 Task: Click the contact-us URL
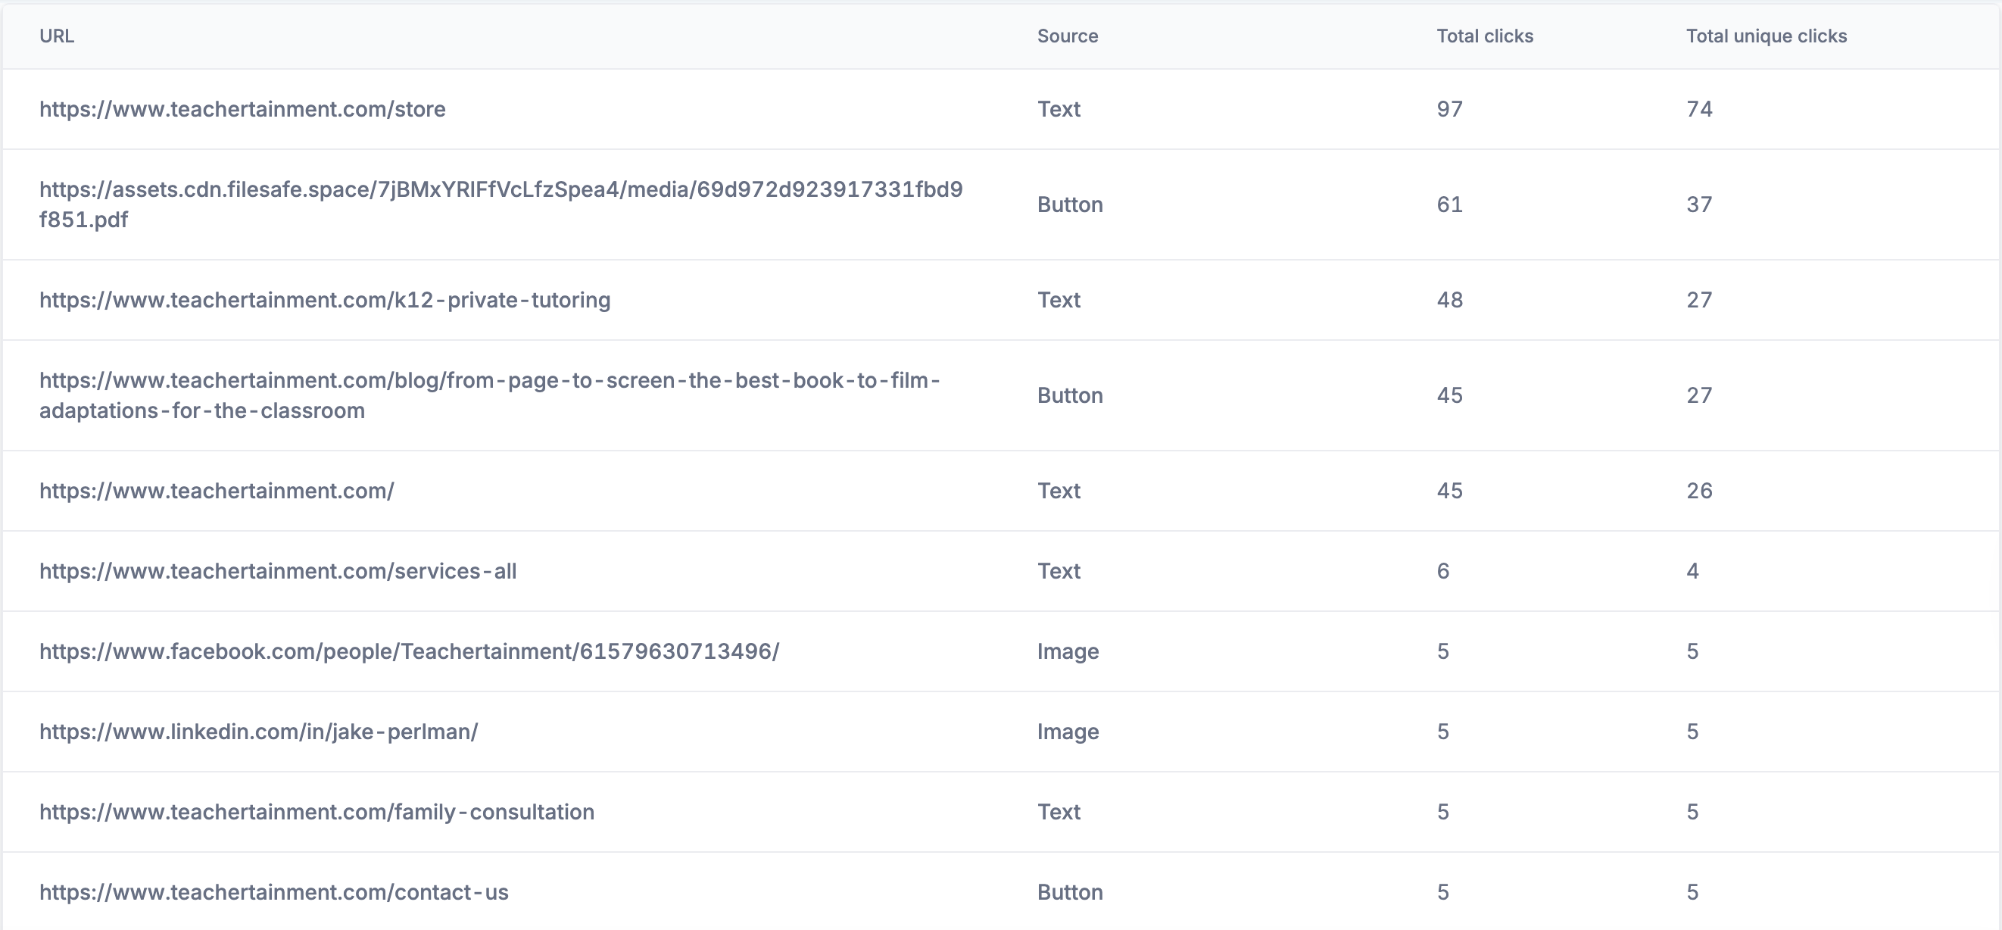click(x=275, y=892)
